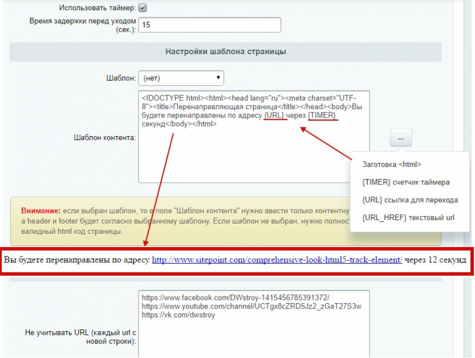Click the delay time input showing 15
This screenshot has height=358, width=475.
[x=209, y=25]
